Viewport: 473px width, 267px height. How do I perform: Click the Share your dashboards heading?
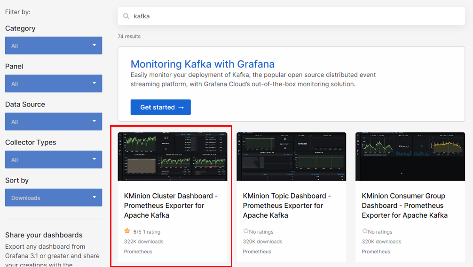44,235
